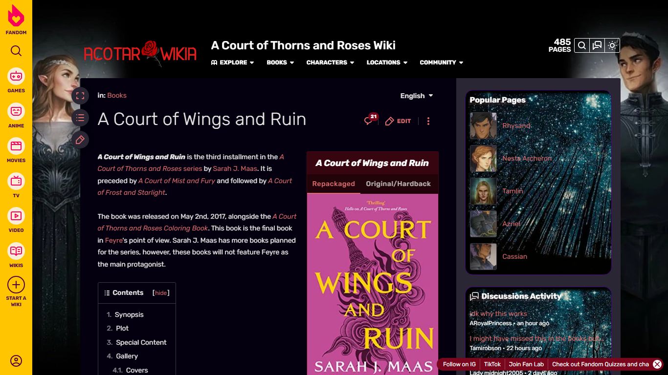Click Nesta Archeron's portrait thumbnail
Screen dimensions: 668x375
[x=483, y=159]
